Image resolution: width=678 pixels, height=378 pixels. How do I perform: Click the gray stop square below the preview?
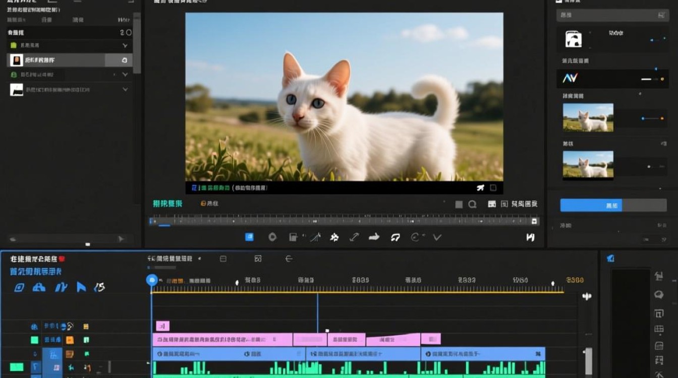pos(459,204)
